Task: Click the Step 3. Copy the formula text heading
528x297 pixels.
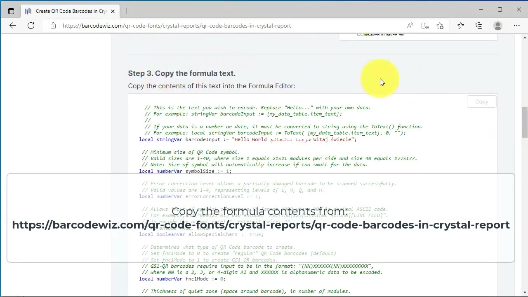Action: pos(181,73)
